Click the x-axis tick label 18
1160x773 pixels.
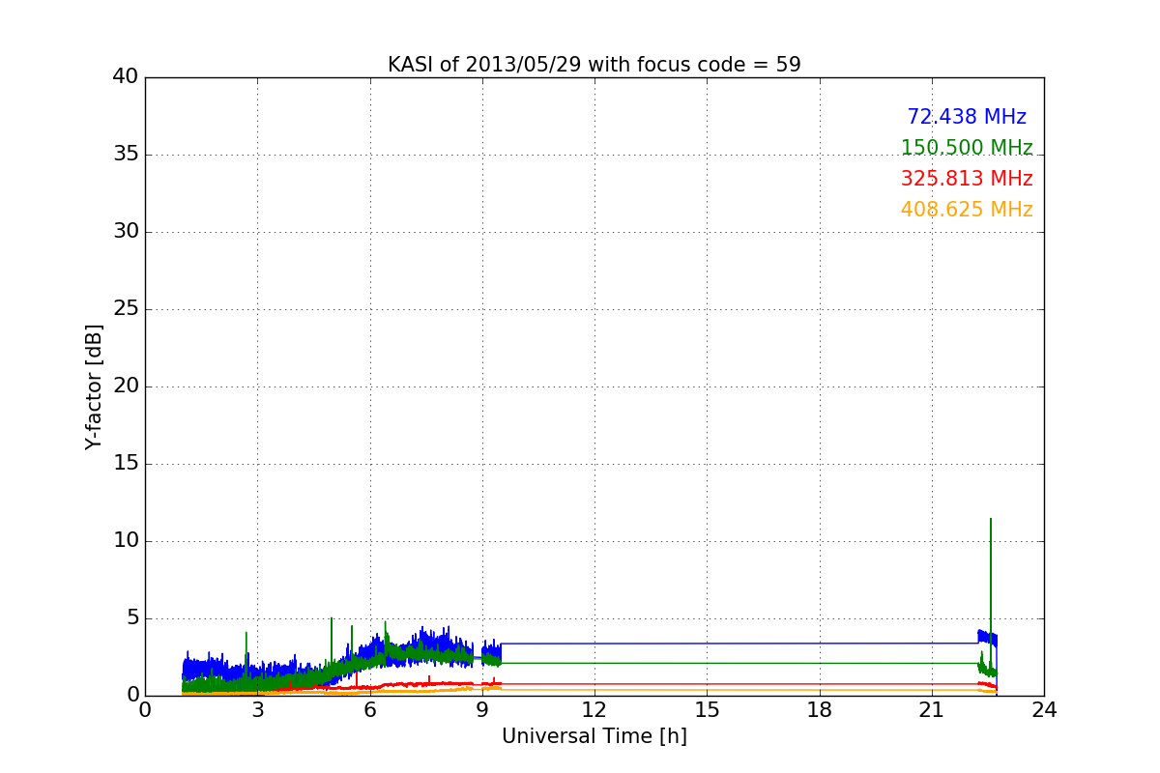click(820, 710)
